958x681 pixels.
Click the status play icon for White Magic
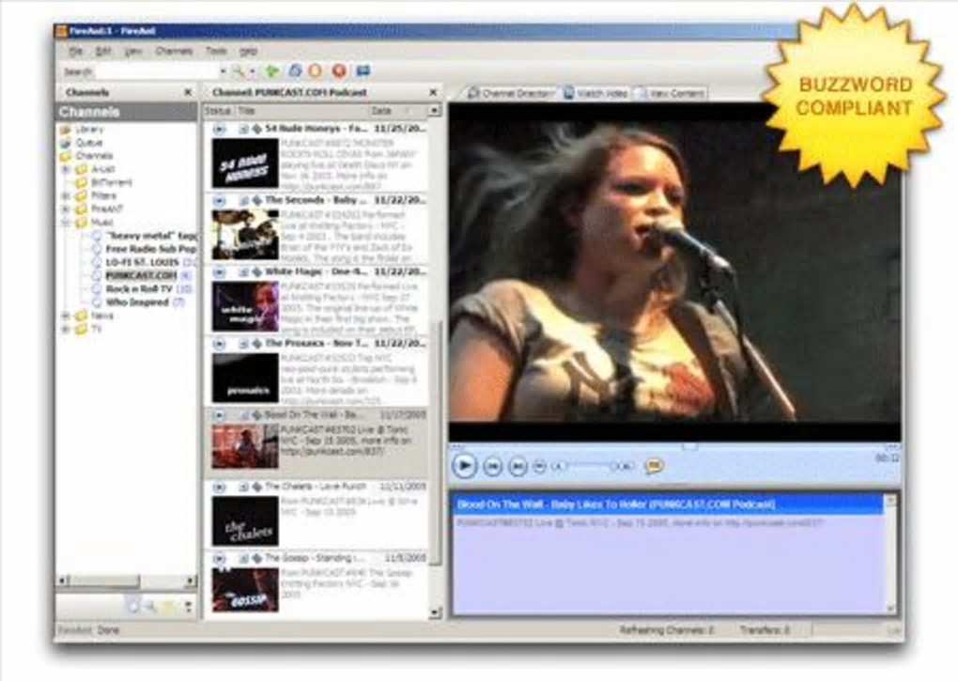[x=219, y=272]
